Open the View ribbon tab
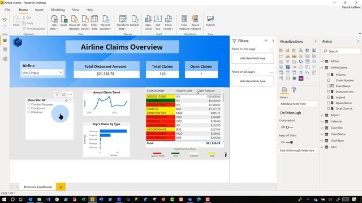 click(75, 10)
